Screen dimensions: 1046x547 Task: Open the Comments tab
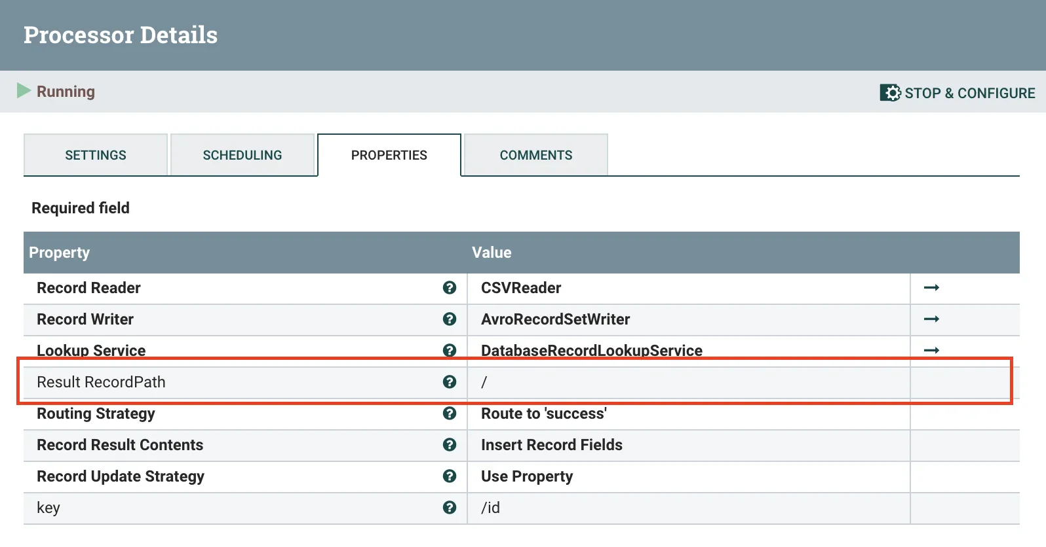coord(536,155)
